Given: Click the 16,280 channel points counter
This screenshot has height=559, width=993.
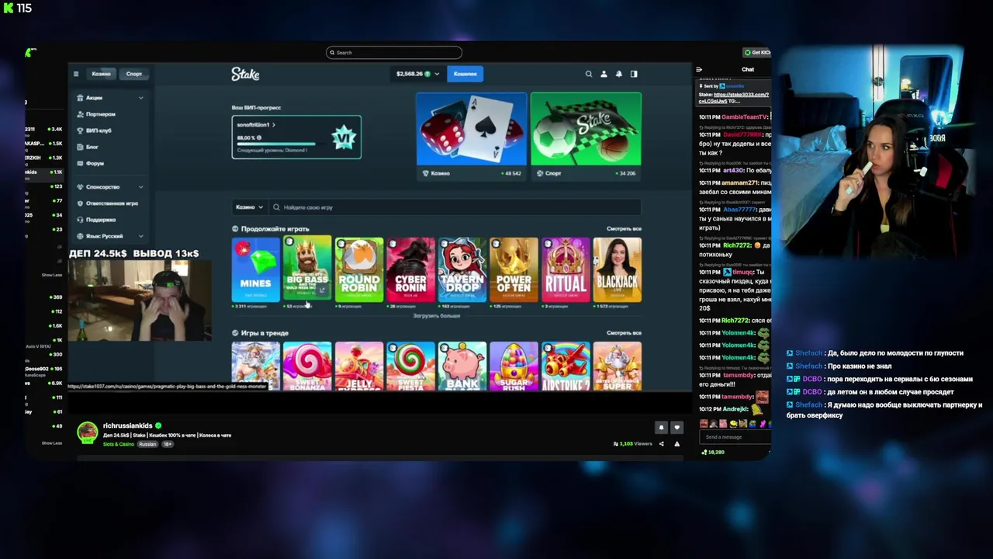Looking at the screenshot, I should point(713,452).
